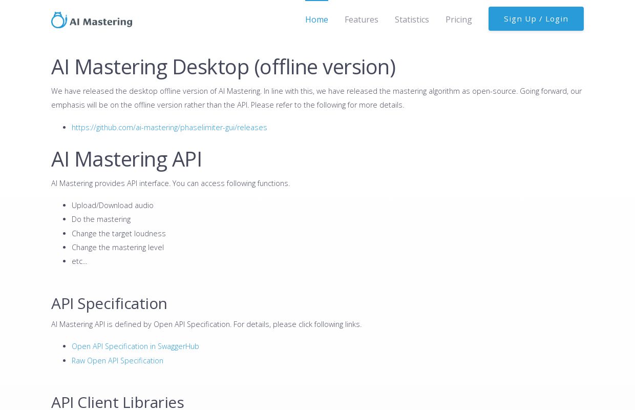Screen dimensions: 635x410
Task: Open API Specification in SwaggerHub link
Action: [x=135, y=346]
